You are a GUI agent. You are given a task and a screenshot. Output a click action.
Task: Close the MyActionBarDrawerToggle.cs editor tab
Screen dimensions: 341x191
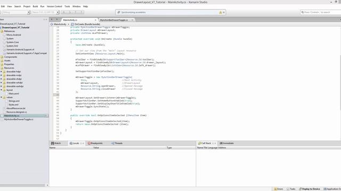click(132, 20)
